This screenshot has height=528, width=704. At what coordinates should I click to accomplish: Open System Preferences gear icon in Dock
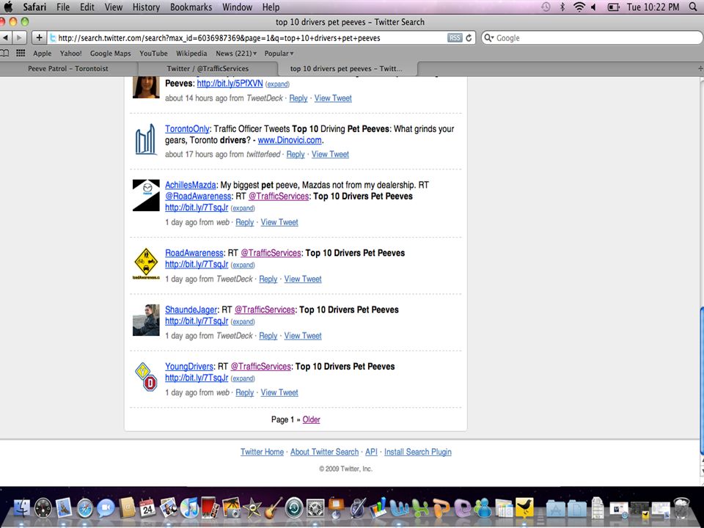point(315,508)
